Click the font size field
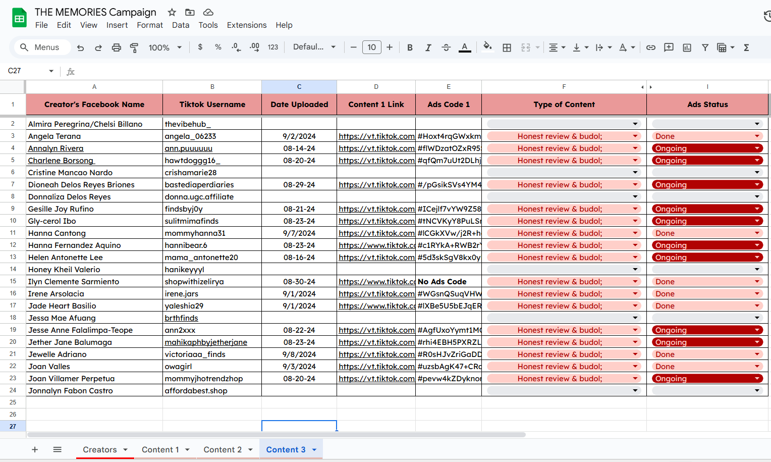 pos(372,47)
